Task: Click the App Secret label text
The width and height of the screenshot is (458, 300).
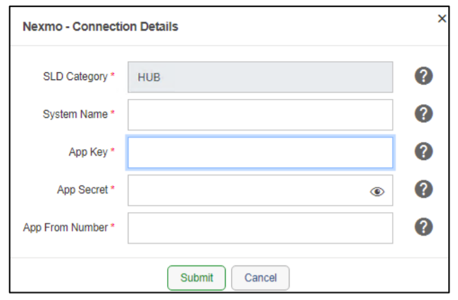Action: 82,190
